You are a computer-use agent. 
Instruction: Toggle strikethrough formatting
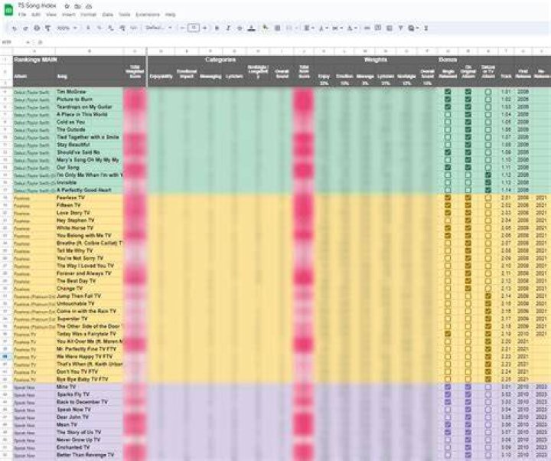click(240, 28)
